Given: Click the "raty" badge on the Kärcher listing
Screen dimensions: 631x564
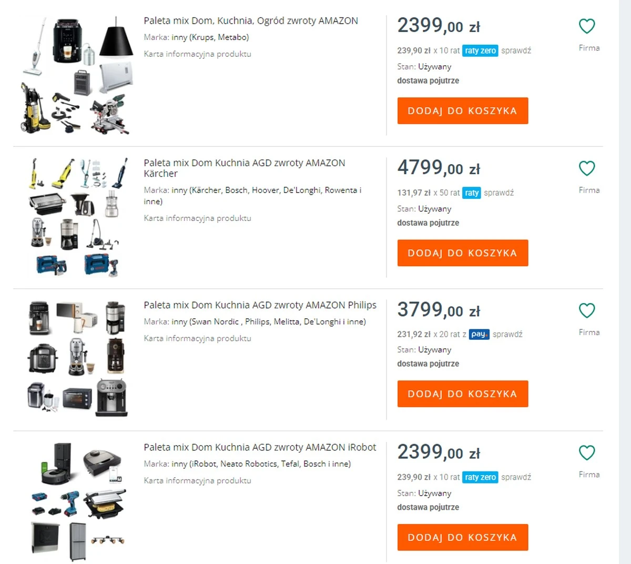Looking at the screenshot, I should (x=472, y=193).
